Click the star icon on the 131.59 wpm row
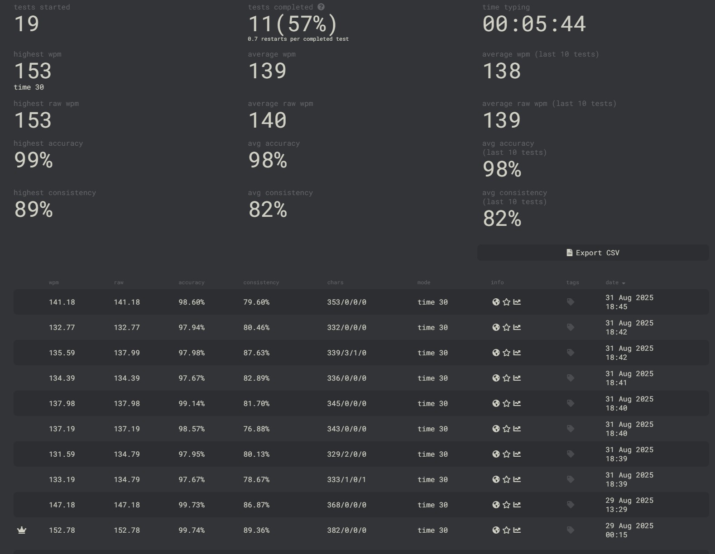The image size is (715, 554). tap(506, 454)
